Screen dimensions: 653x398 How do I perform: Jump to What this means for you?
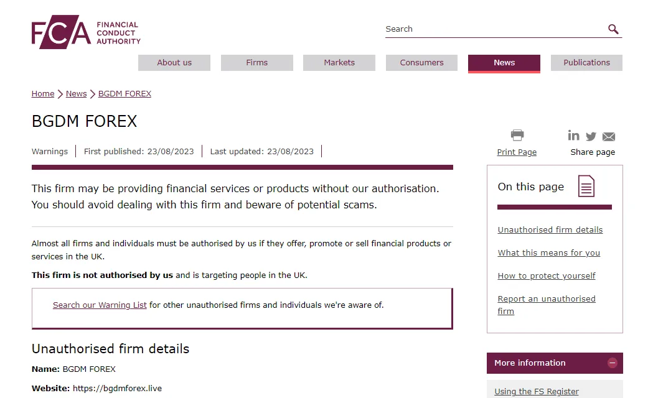pos(548,253)
